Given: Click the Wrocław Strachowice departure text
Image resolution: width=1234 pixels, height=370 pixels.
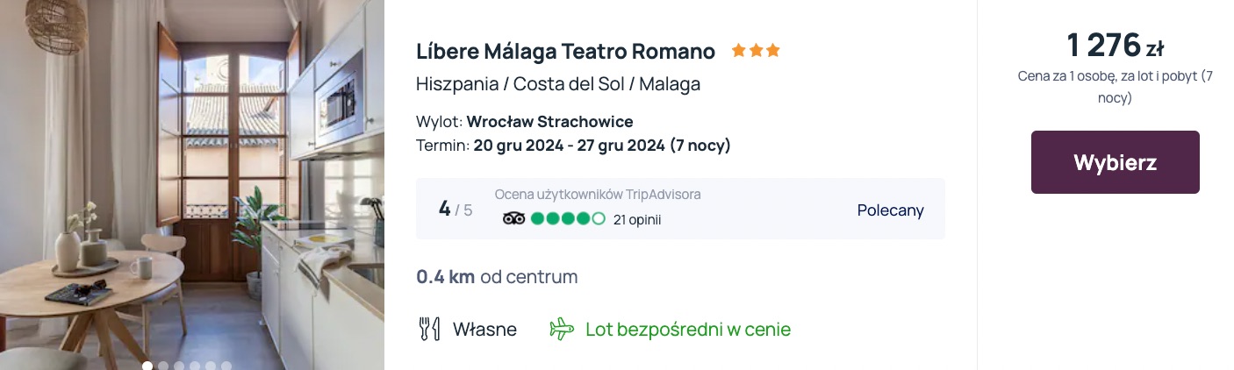Looking at the screenshot, I should (549, 122).
